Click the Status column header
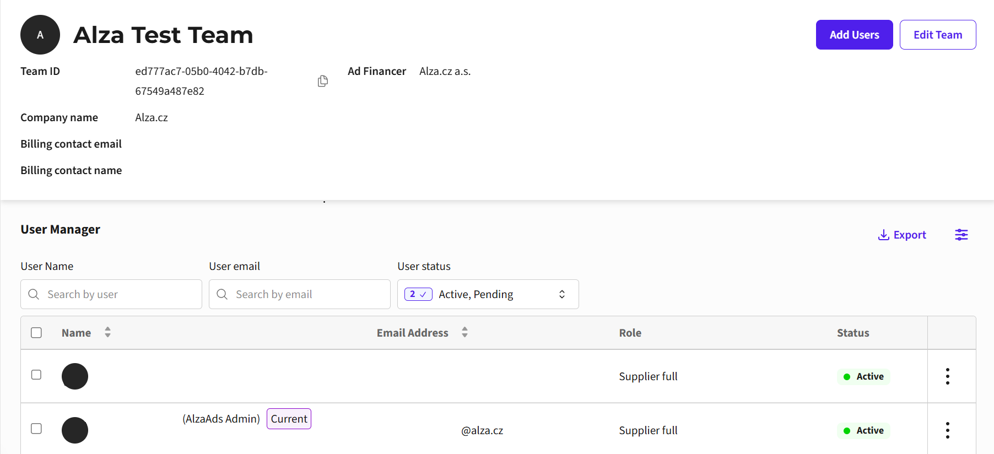This screenshot has width=994, height=454. tap(853, 333)
